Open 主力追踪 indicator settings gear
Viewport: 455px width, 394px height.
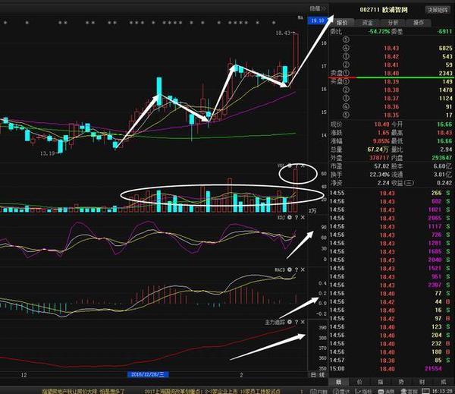[290, 322]
